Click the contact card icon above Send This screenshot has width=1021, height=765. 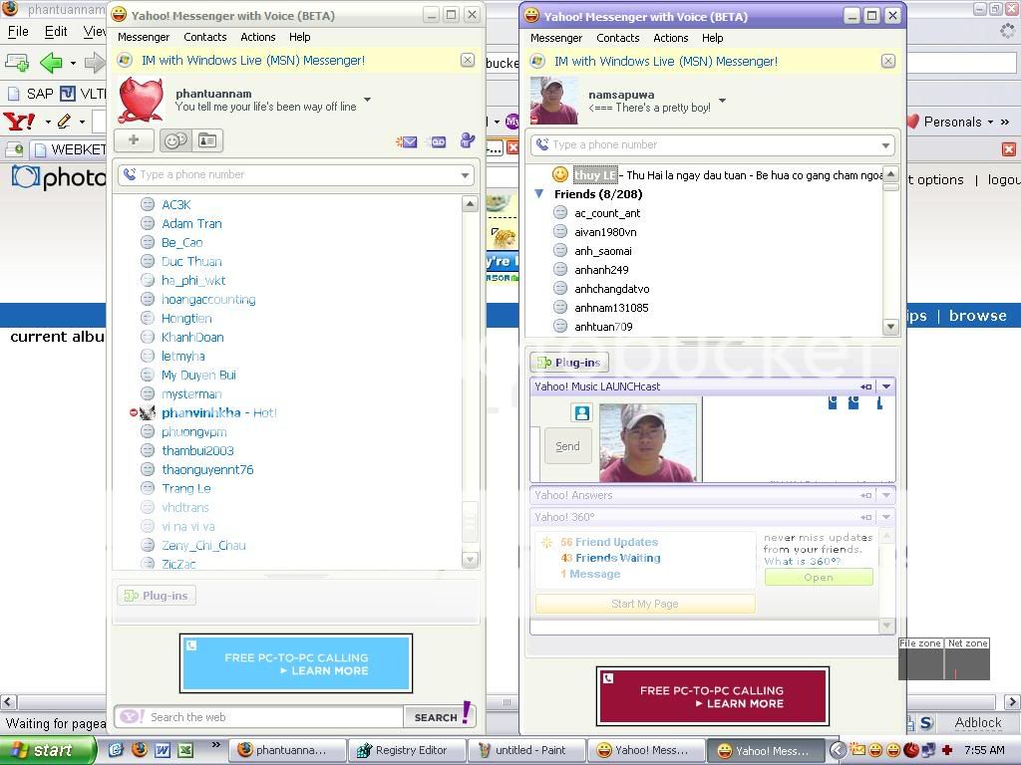click(x=581, y=412)
